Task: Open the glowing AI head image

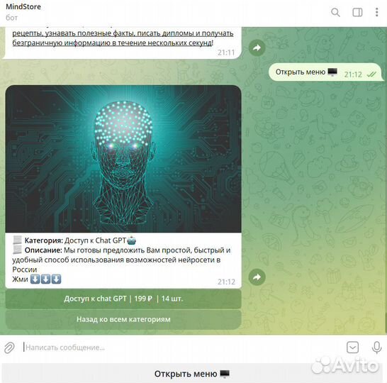Action: point(123,159)
